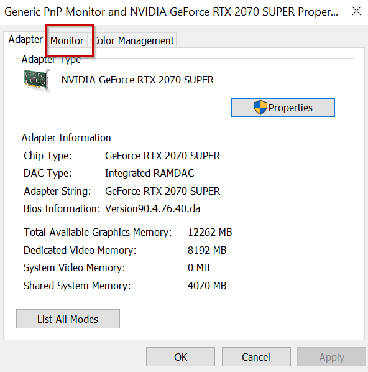The image size is (368, 372).
Task: Click the NVIDIA GeForce adapter name under Adapter Type
Action: pos(137,80)
